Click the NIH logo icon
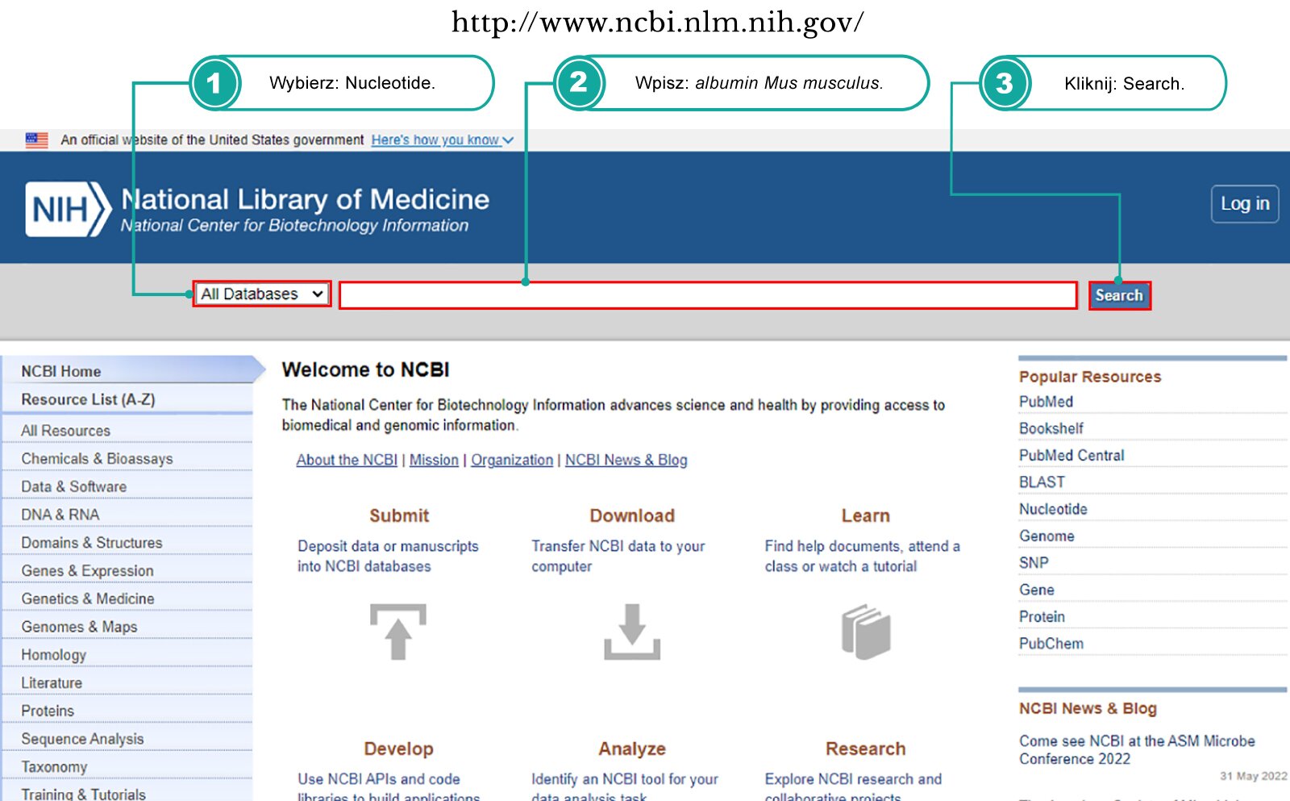 click(68, 209)
